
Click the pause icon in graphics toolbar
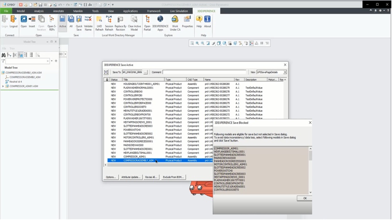[x=262, y=43]
